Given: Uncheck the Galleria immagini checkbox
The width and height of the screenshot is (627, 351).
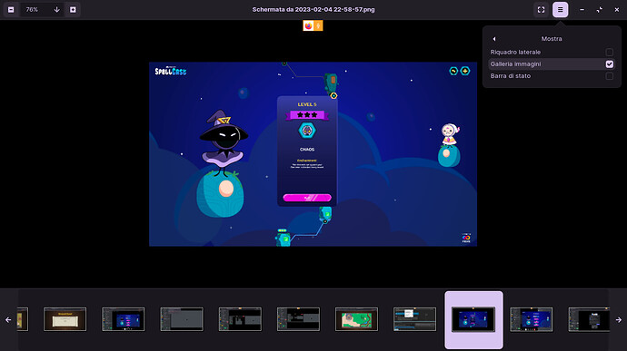Looking at the screenshot, I should coord(610,63).
